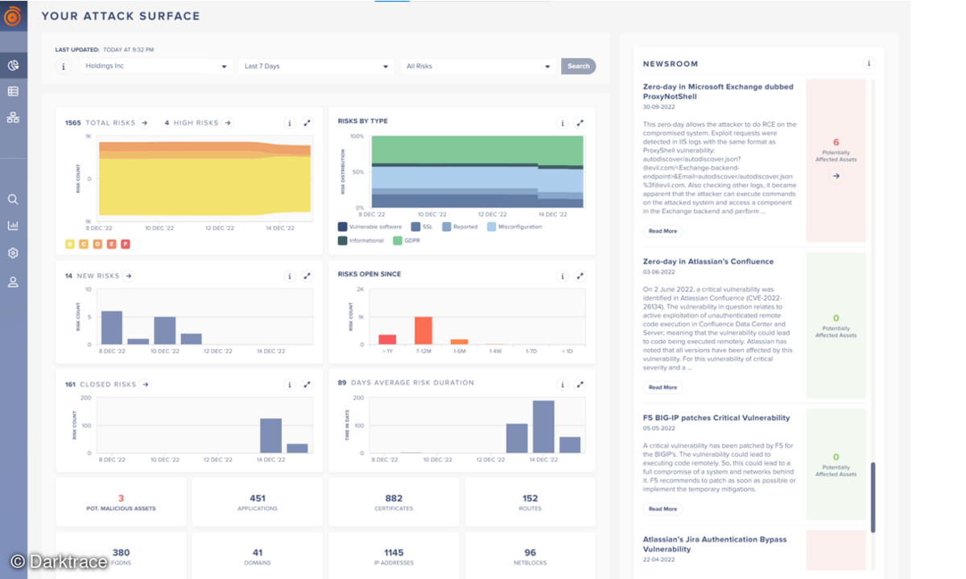Toggle Misconfiguration legend entry
The height and width of the screenshot is (579, 966).
514,227
